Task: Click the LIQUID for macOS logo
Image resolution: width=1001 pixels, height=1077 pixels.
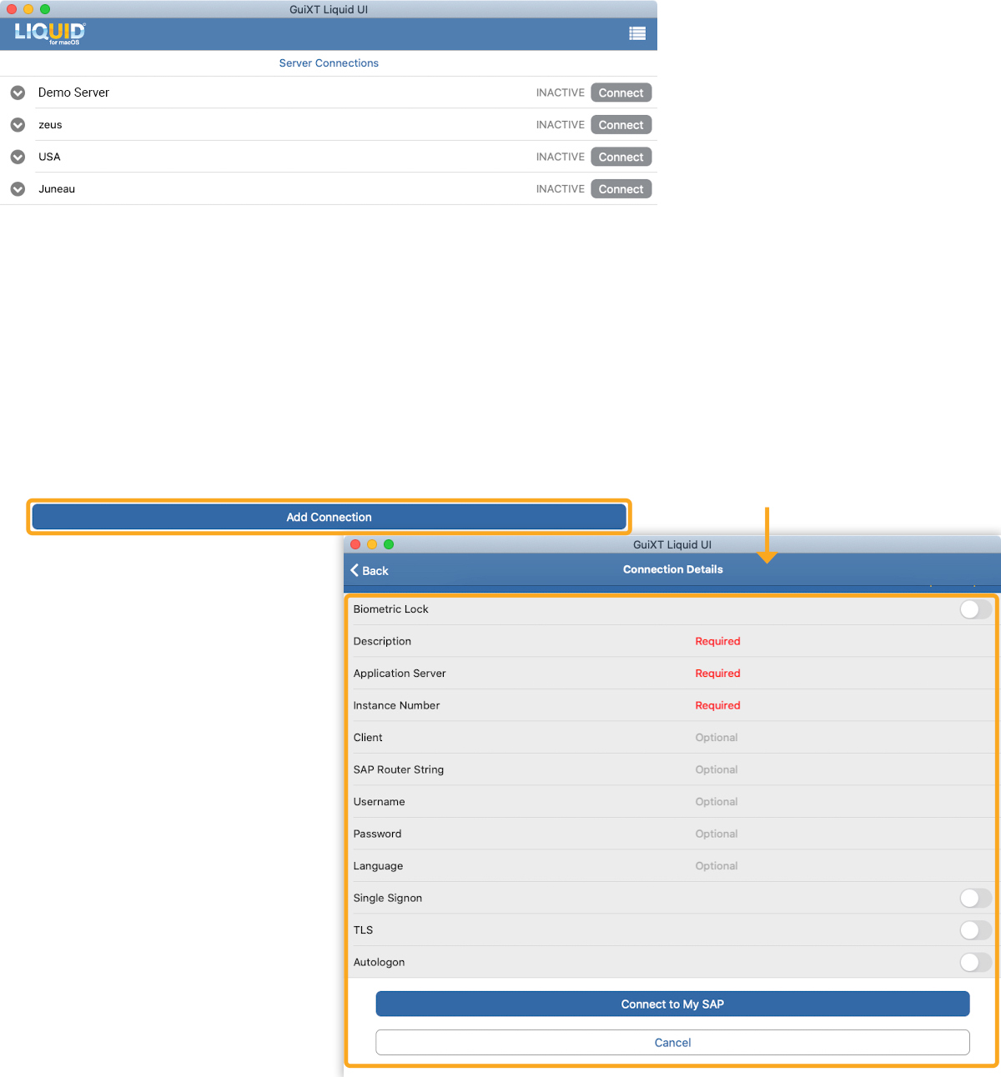Action: [x=50, y=33]
